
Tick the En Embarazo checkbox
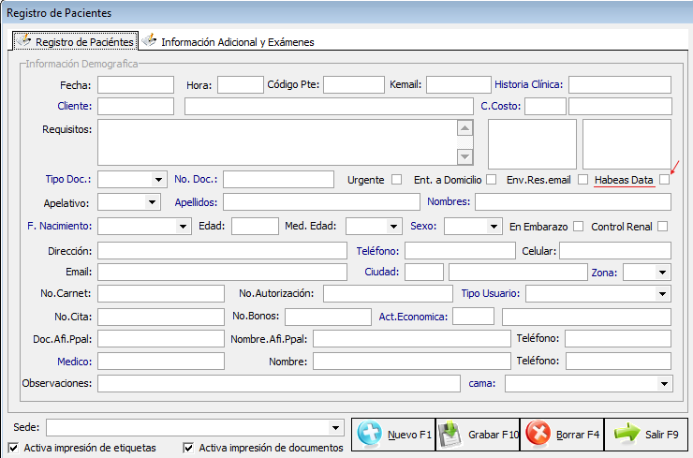click(578, 226)
